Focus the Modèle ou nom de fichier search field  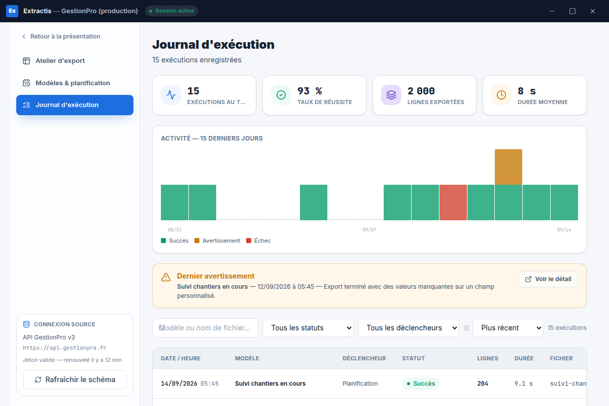[205, 328]
